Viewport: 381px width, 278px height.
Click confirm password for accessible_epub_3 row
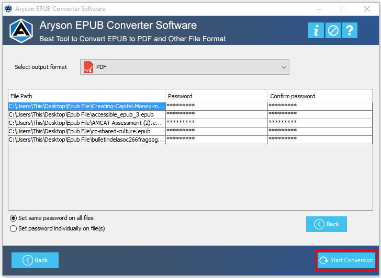tap(320, 114)
